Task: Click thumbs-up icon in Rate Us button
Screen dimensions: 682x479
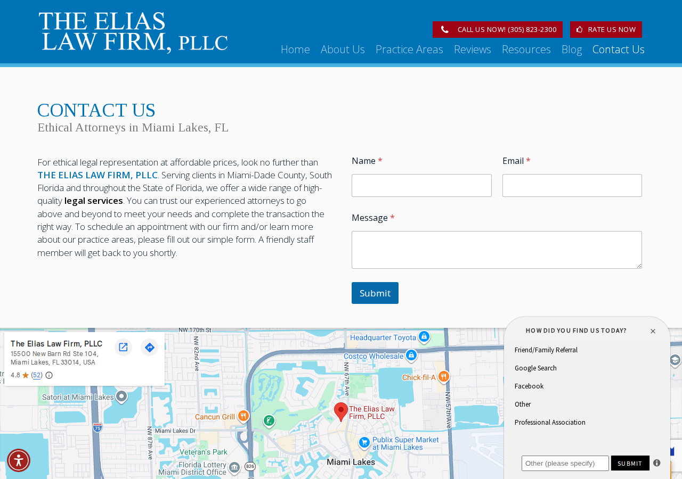Action: (x=579, y=30)
